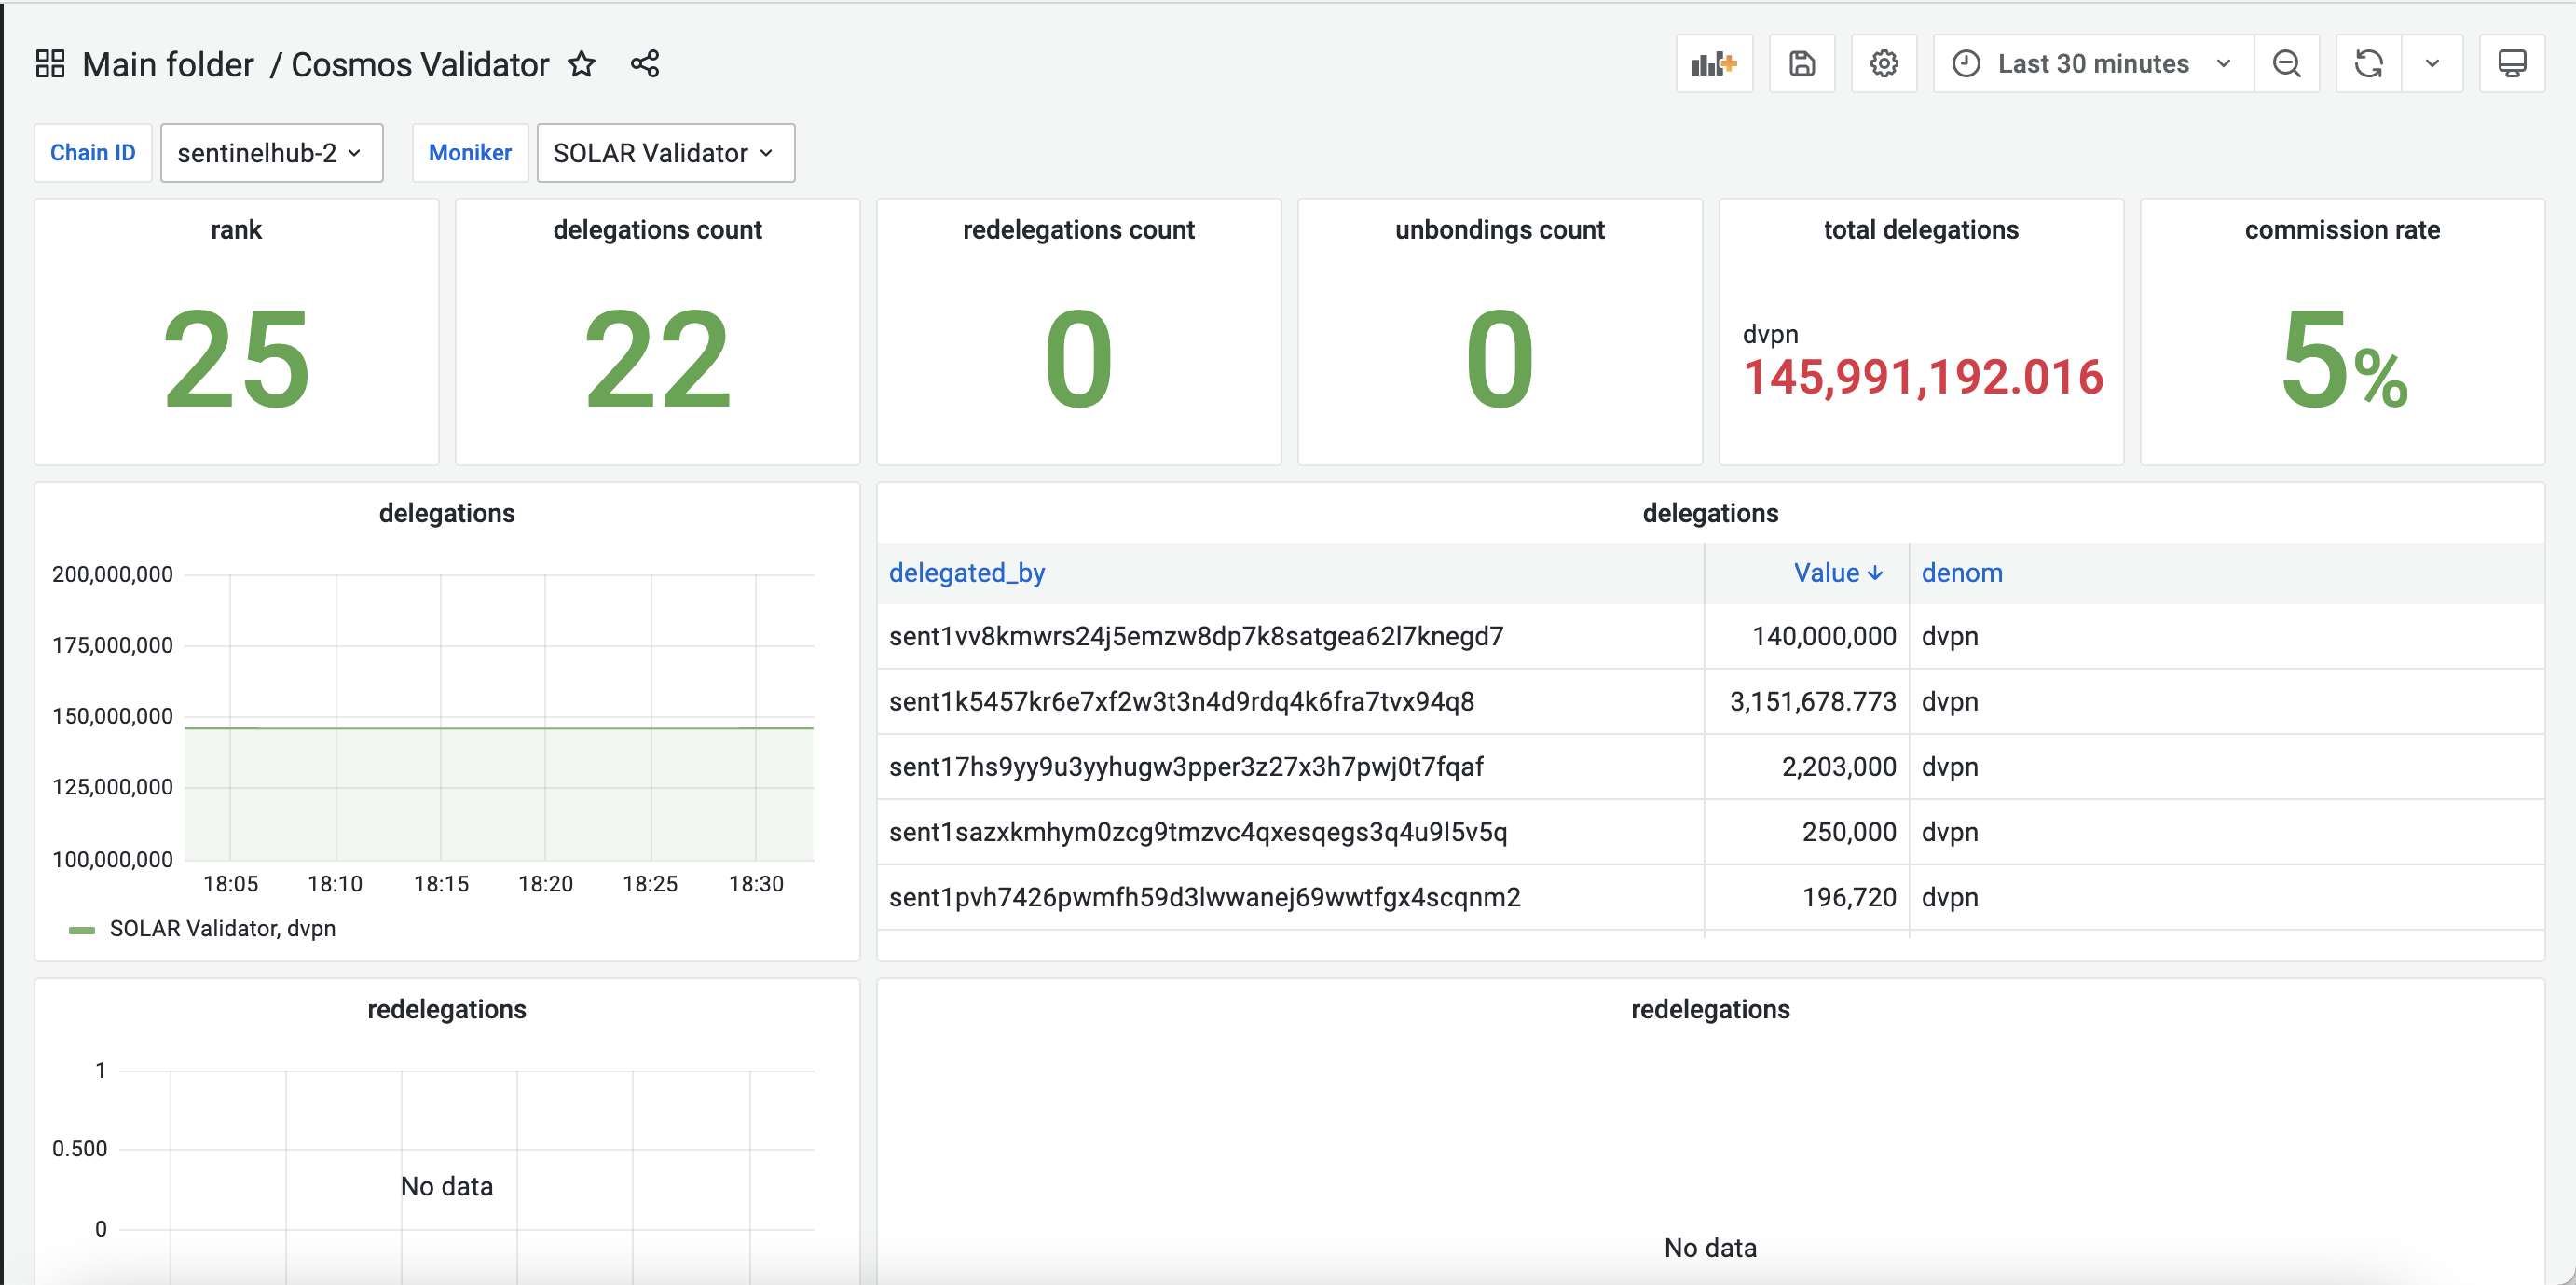Viewport: 2576px width, 1285px height.
Task: Refresh dashboard with the circular arrows icon
Action: (x=2368, y=64)
